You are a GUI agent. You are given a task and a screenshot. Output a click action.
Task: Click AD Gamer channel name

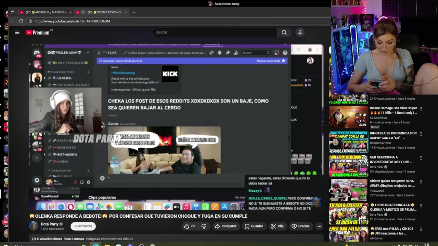pyautogui.click(x=376, y=238)
